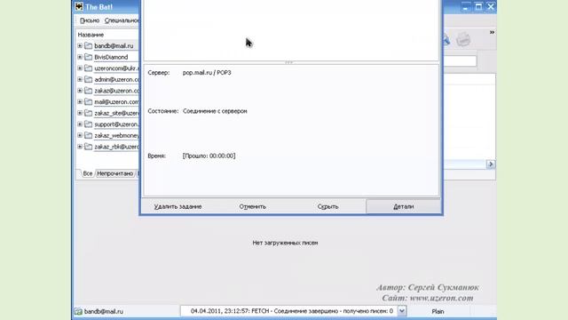
Task: Open the status log dropdown arrow
Action: (x=402, y=311)
